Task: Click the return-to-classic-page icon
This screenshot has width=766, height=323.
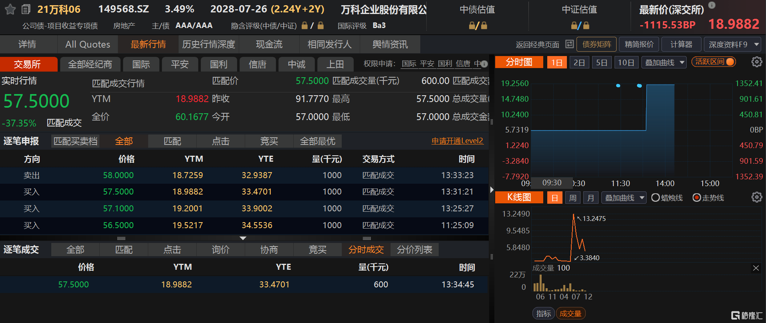Action: pyautogui.click(x=569, y=44)
